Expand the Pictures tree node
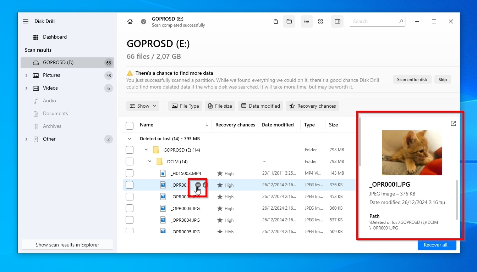This screenshot has height=272, width=477. pyautogui.click(x=26, y=75)
